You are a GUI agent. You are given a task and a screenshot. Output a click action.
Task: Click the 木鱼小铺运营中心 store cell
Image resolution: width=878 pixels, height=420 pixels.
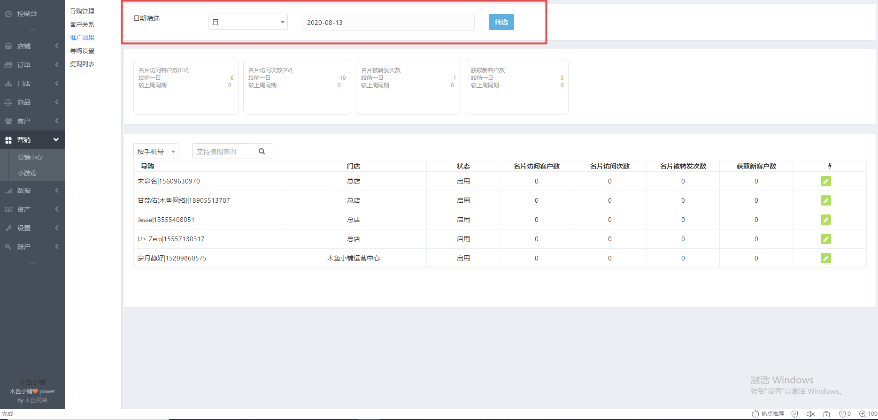pos(354,258)
